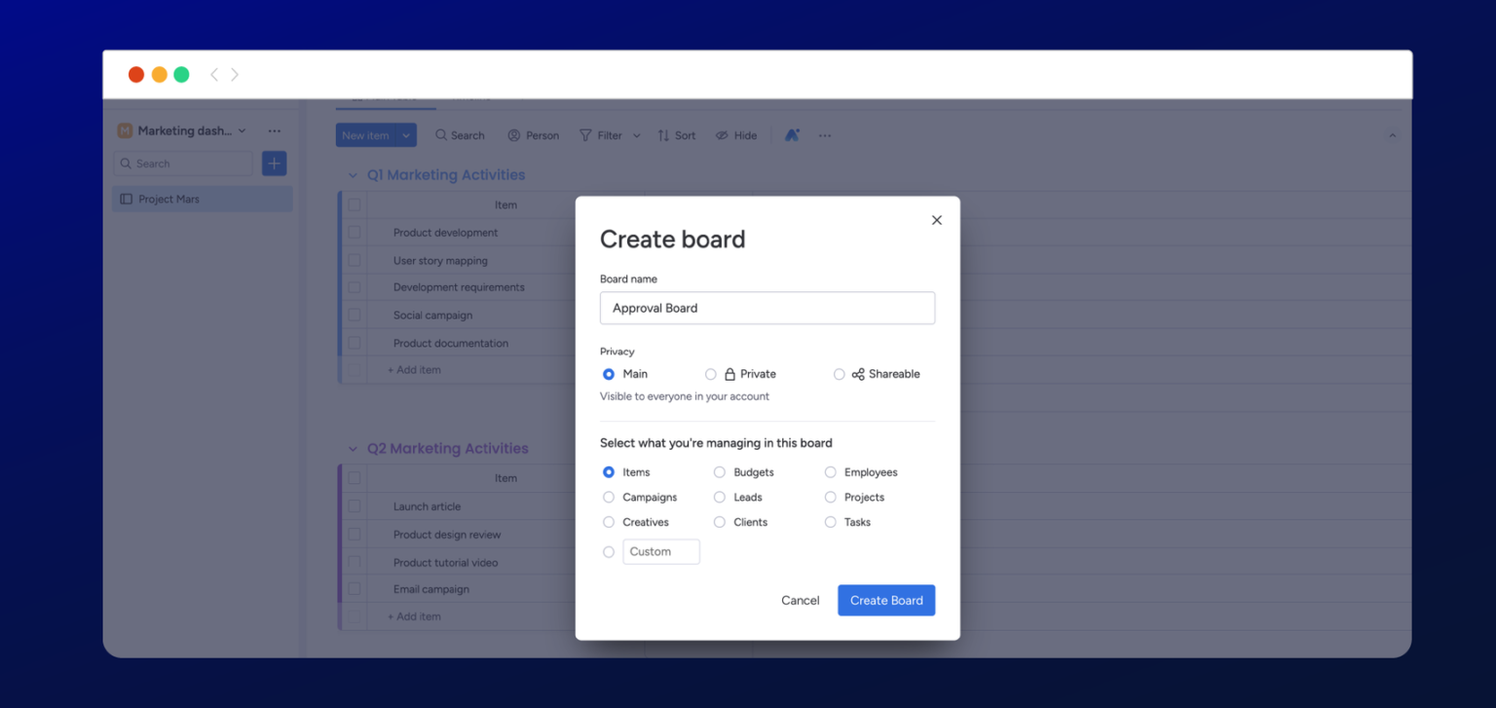Select the Custom type radio button
Screen dimensions: 1496x708
[609, 552]
